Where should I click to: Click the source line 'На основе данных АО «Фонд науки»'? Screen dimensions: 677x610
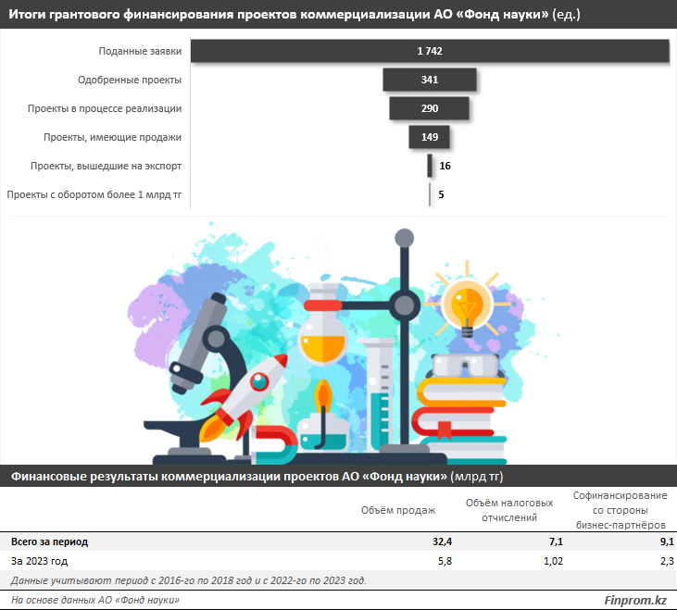95,600
